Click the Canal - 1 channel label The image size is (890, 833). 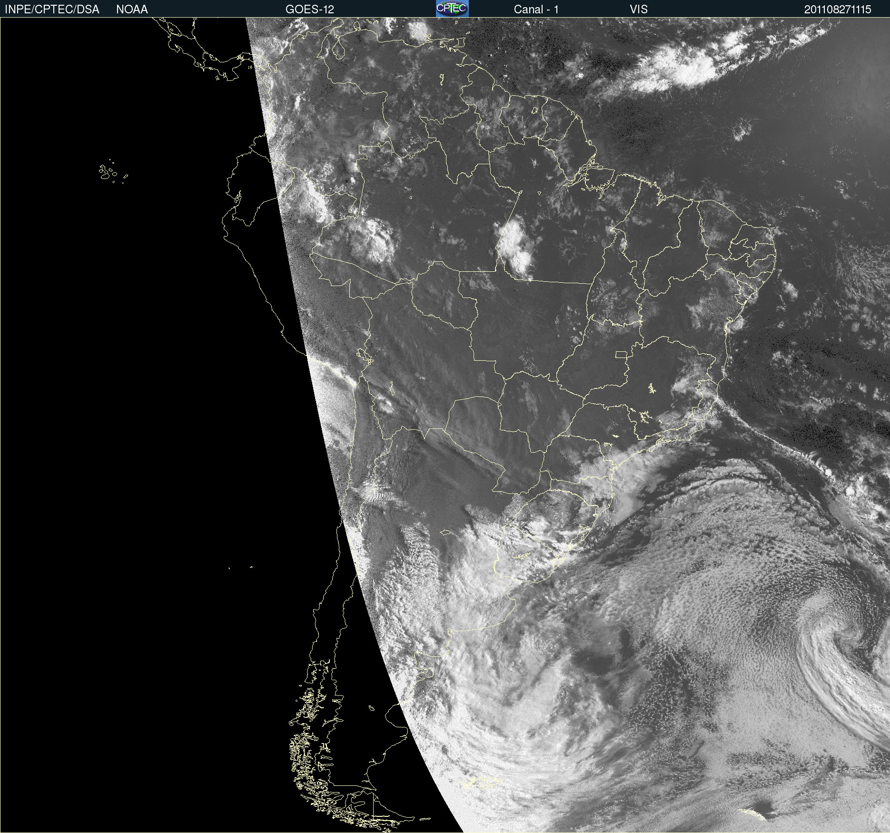[x=536, y=10]
